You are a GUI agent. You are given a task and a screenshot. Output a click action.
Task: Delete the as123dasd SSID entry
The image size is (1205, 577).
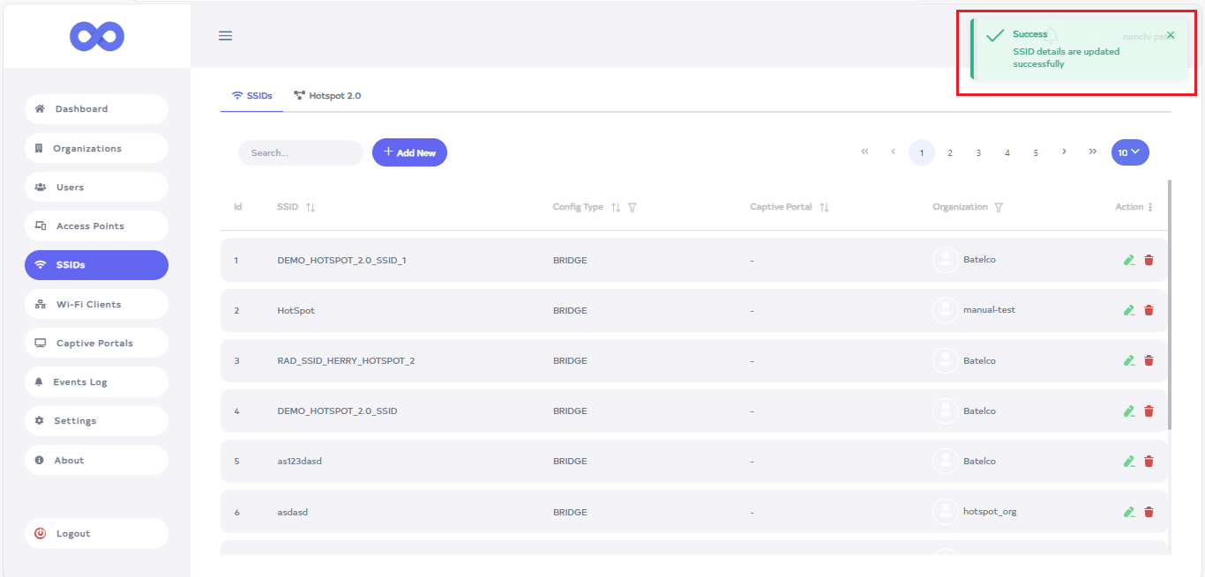1149,462
